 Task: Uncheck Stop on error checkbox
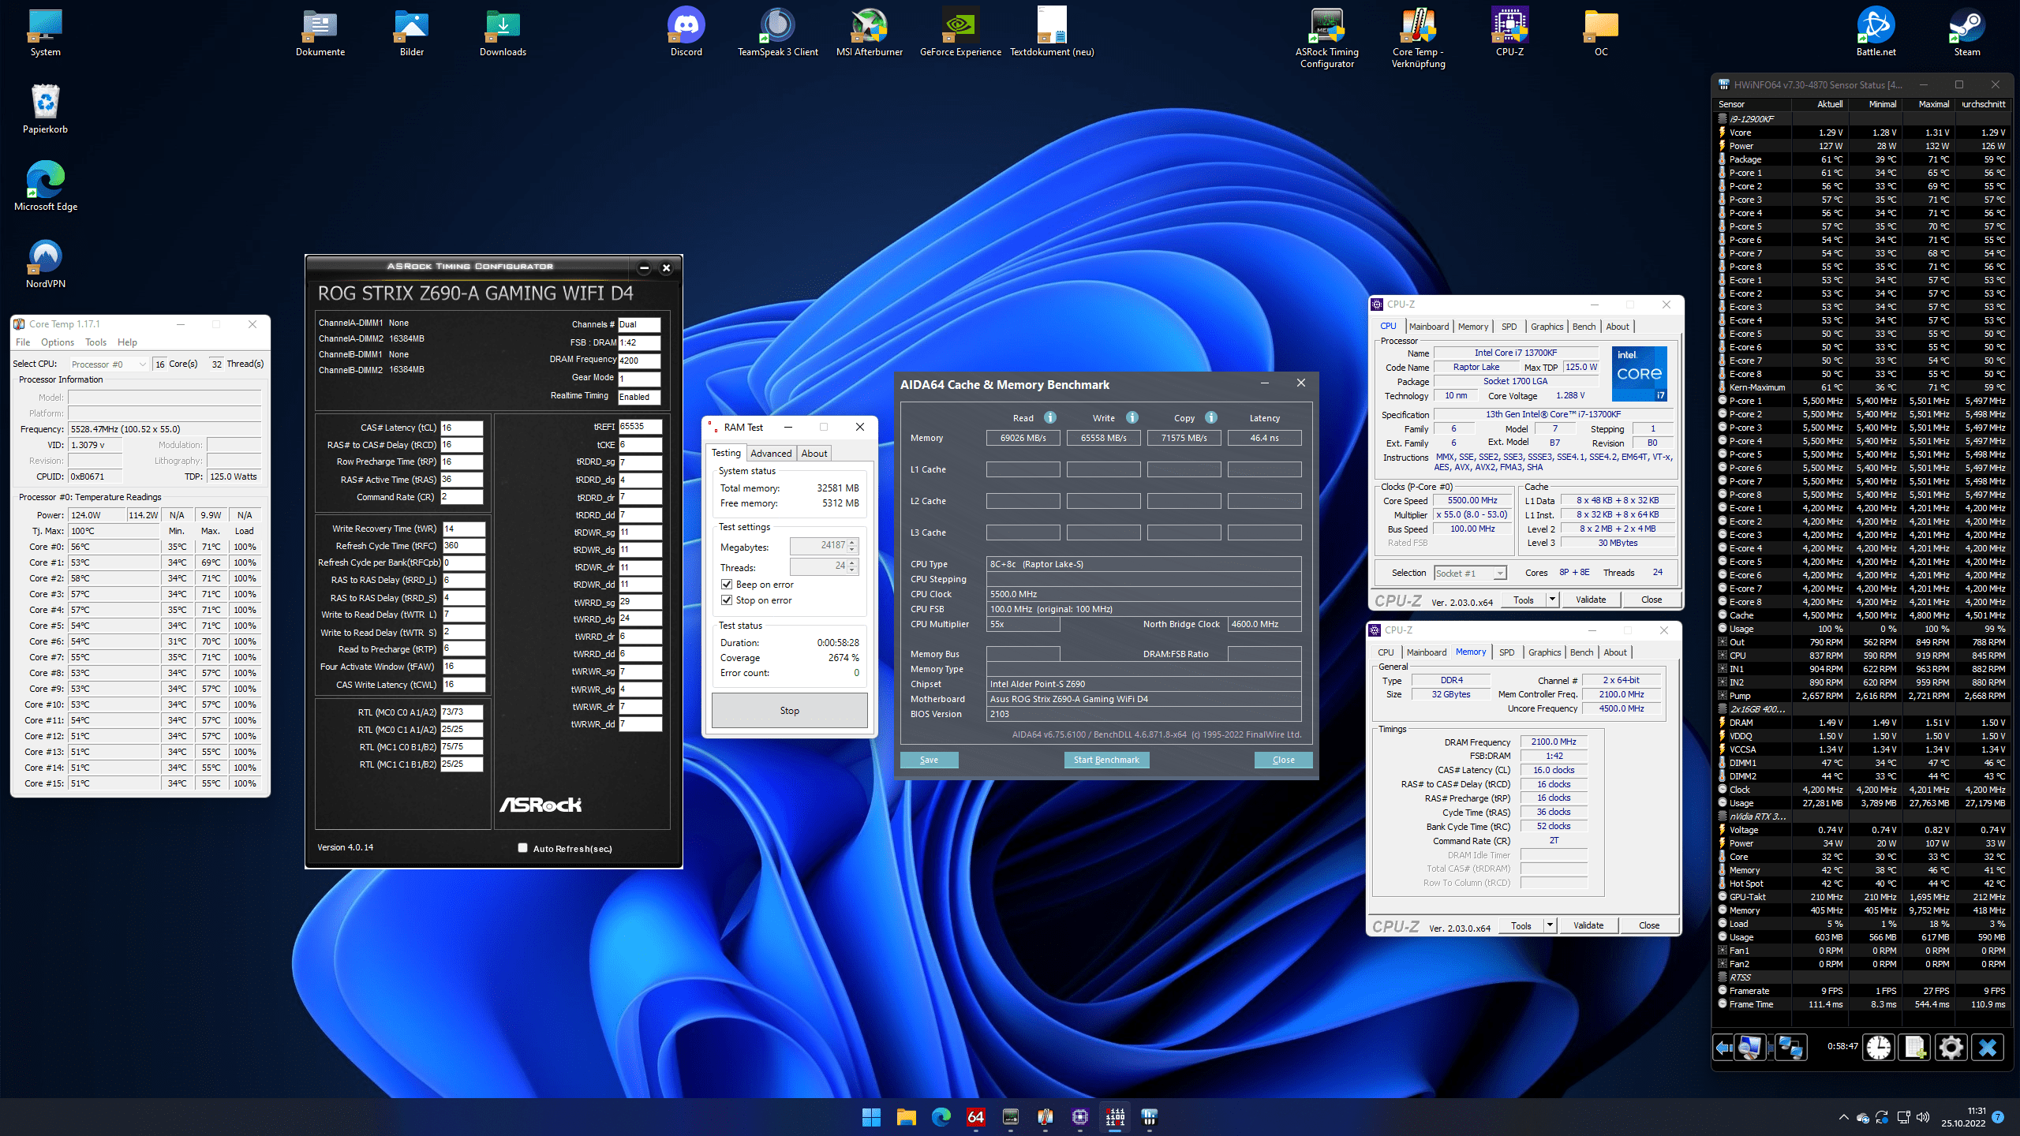pyautogui.click(x=727, y=600)
